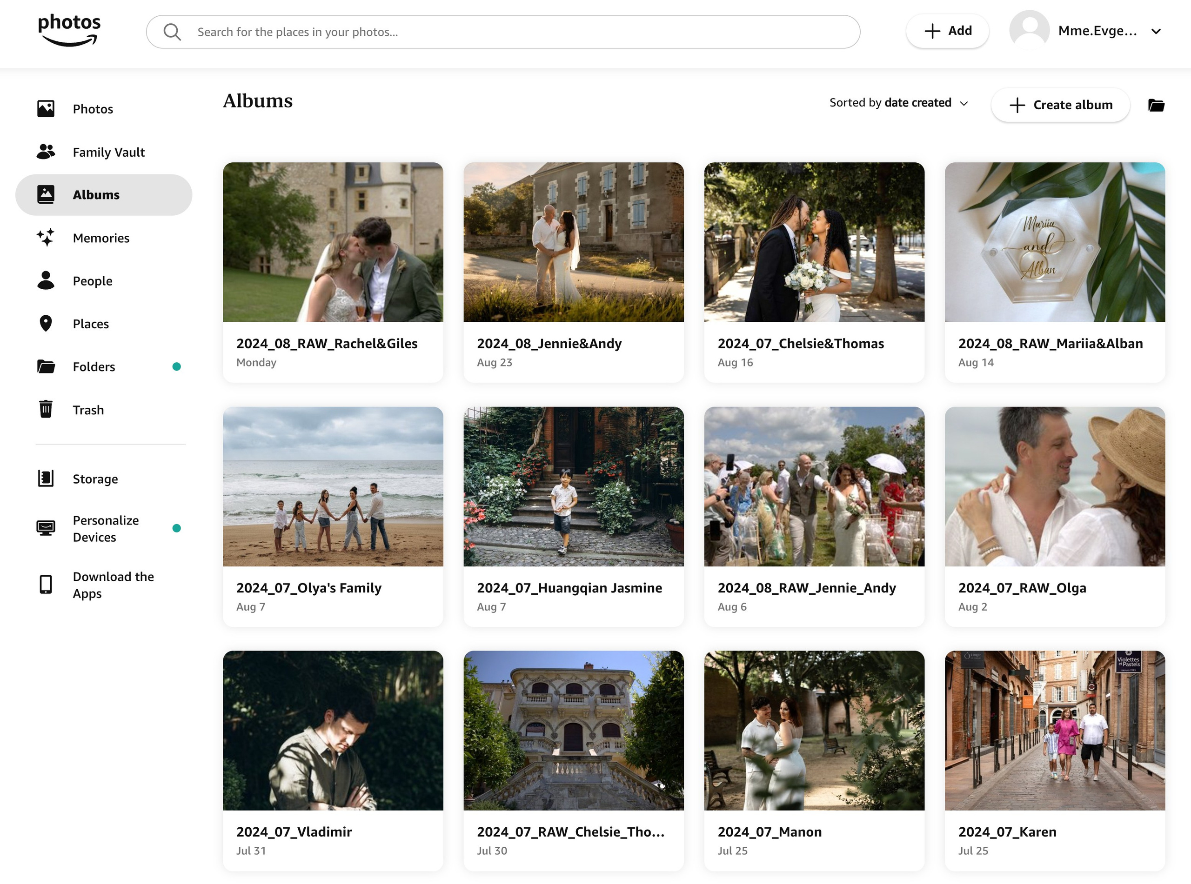Open the Trash section
This screenshot has width=1191, height=884.
pos(88,410)
